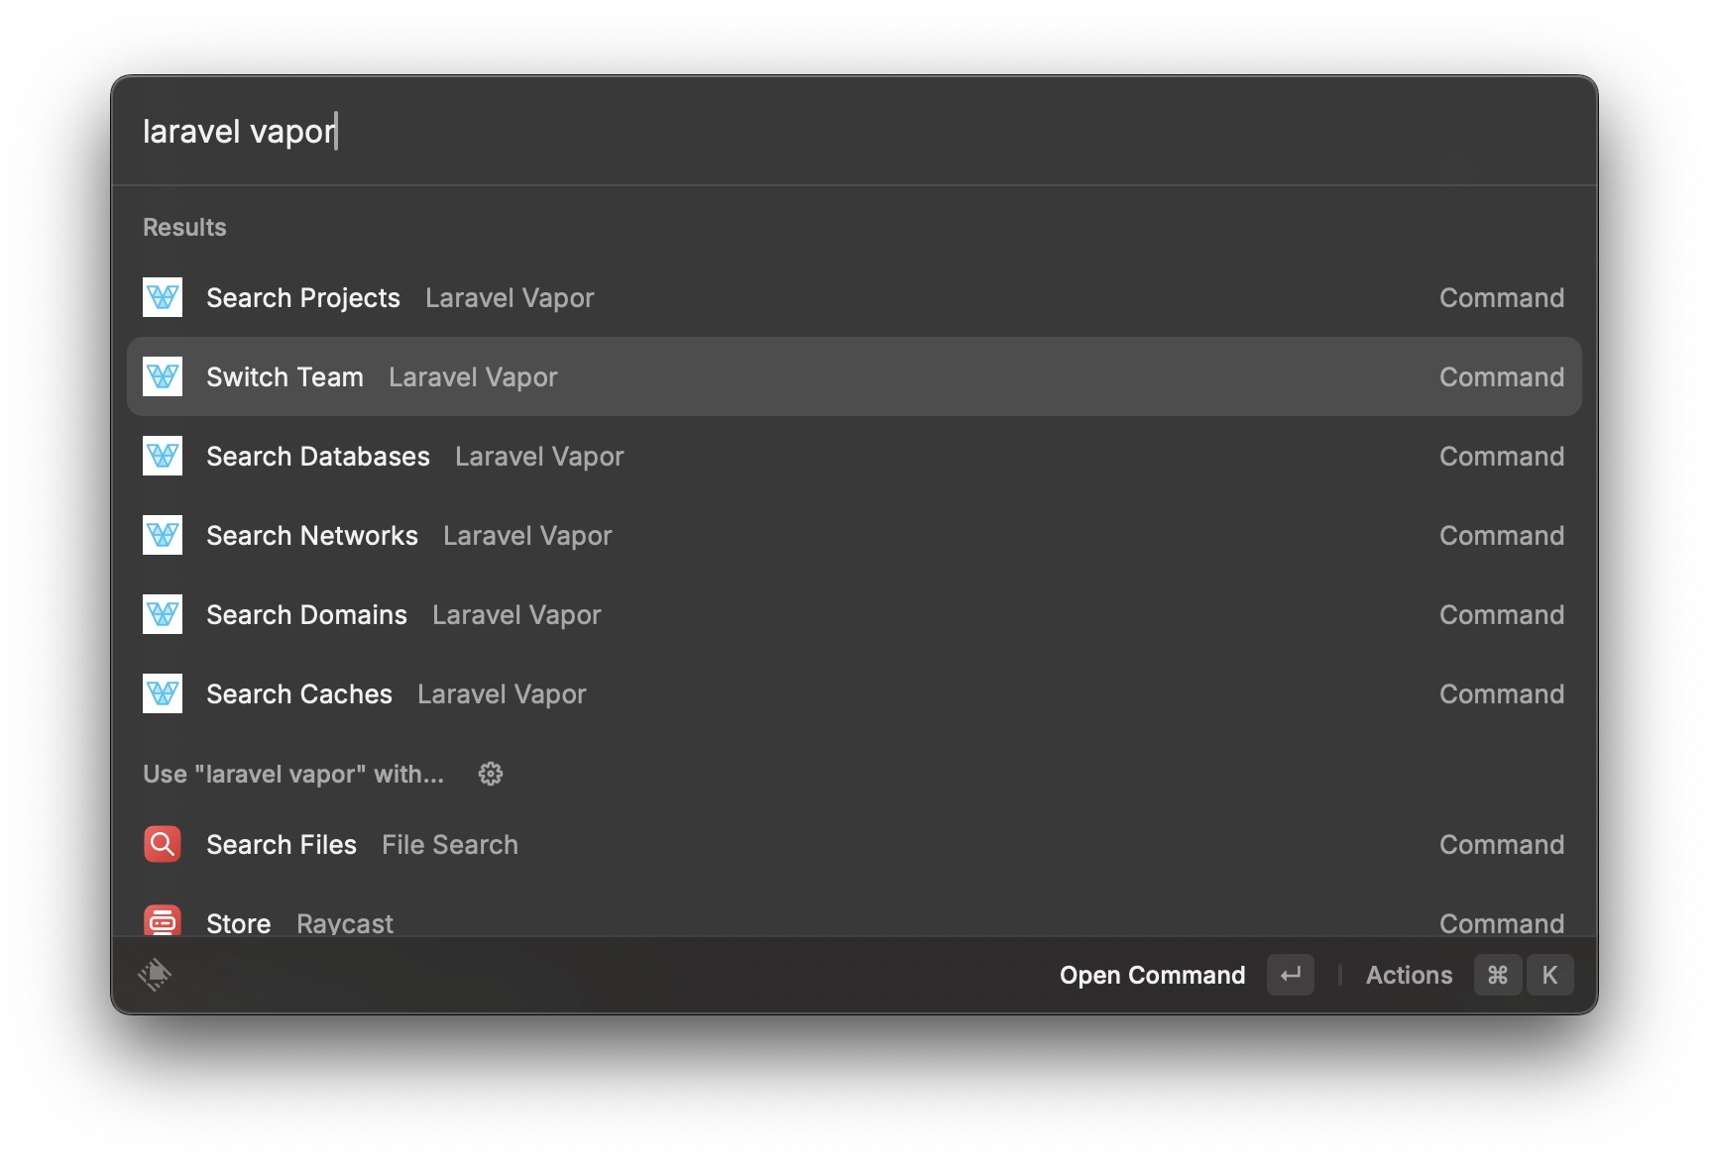Click Command label on Search Networks row
This screenshot has width=1709, height=1161.
[x=1502, y=535]
